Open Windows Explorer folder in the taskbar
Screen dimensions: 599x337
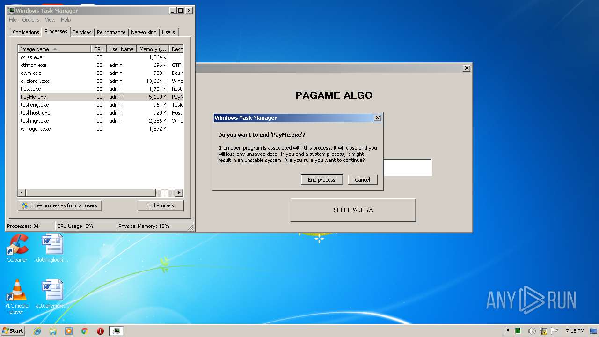(53, 331)
